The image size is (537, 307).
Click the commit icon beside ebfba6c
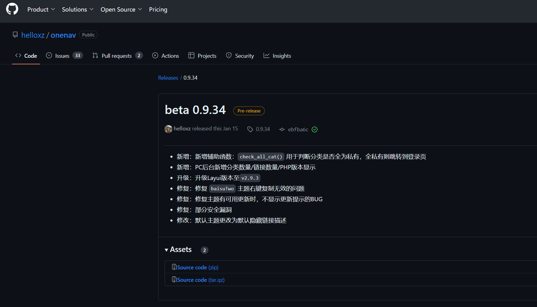(x=282, y=129)
